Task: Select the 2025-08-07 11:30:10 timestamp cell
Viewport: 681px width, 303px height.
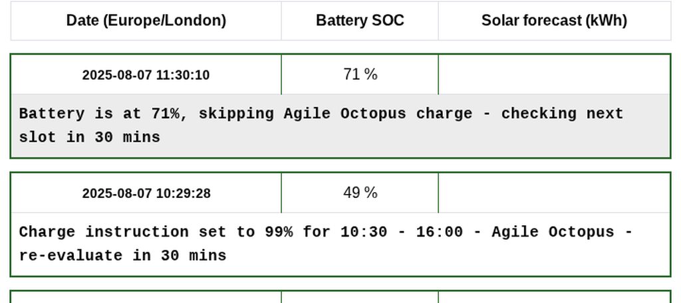Action: (146, 75)
